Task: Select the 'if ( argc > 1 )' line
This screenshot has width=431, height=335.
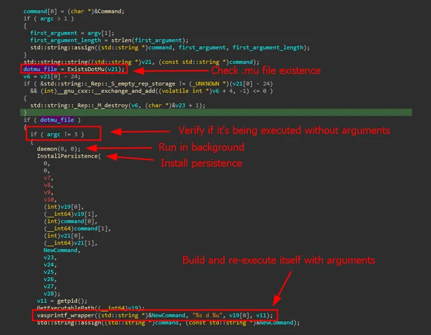Action: point(44,18)
